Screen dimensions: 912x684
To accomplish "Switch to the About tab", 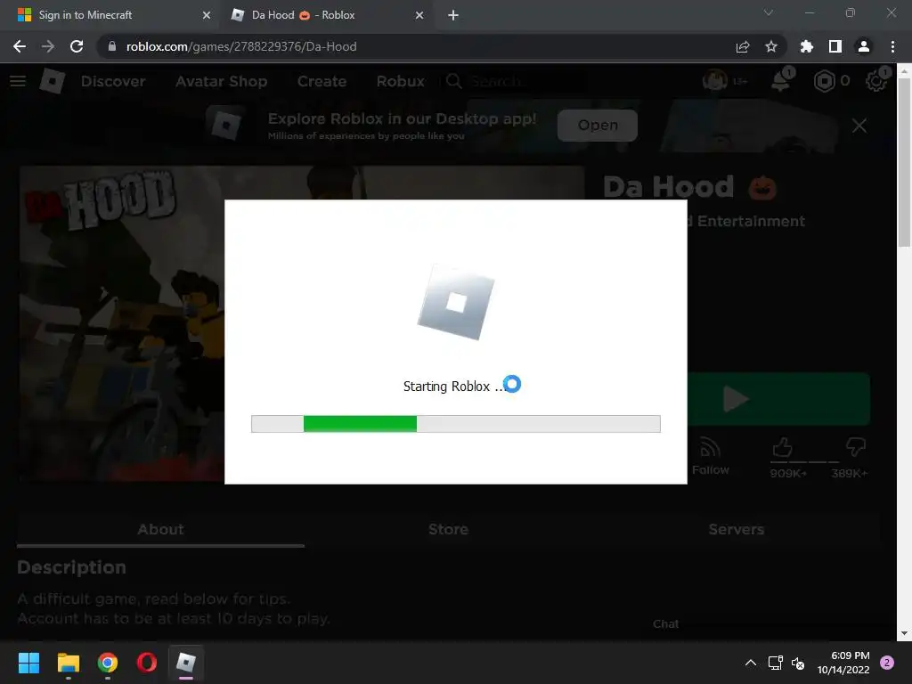I will pyautogui.click(x=160, y=529).
